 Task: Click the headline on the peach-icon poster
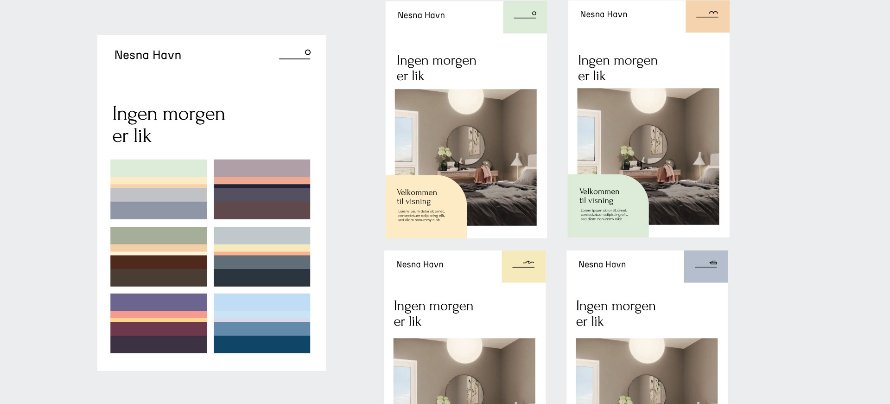click(x=618, y=68)
